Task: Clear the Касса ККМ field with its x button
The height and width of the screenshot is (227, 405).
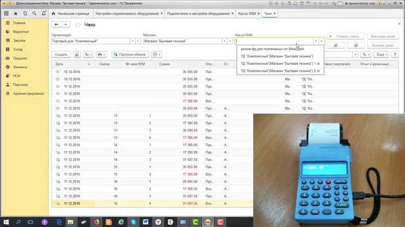Action: point(321,41)
